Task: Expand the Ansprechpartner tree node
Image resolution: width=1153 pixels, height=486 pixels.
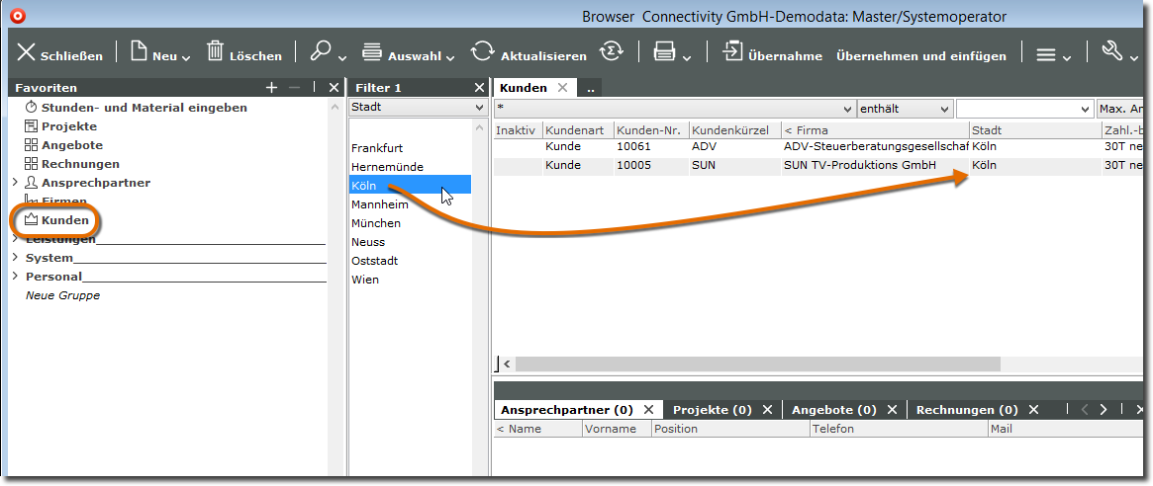Action: [x=15, y=183]
